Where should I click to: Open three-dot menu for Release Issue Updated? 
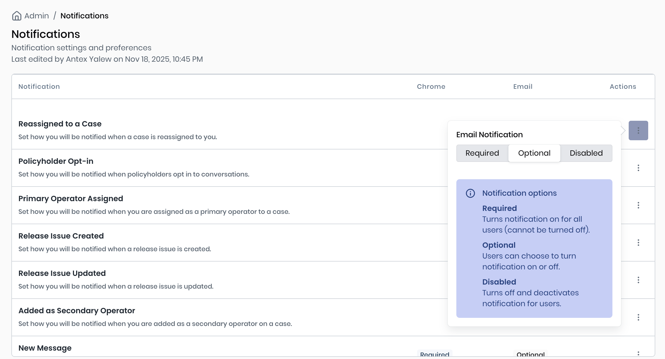(638, 280)
